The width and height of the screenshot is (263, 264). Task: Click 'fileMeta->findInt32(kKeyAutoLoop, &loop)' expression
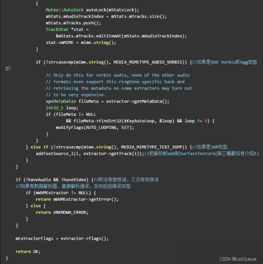pos(124,121)
